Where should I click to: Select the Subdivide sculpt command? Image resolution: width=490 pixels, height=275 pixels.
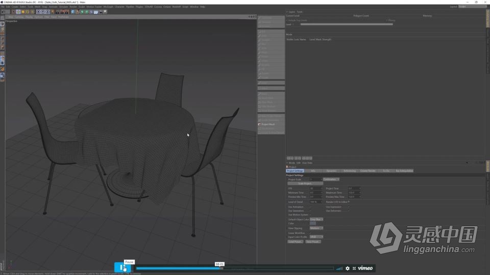coord(271,18)
